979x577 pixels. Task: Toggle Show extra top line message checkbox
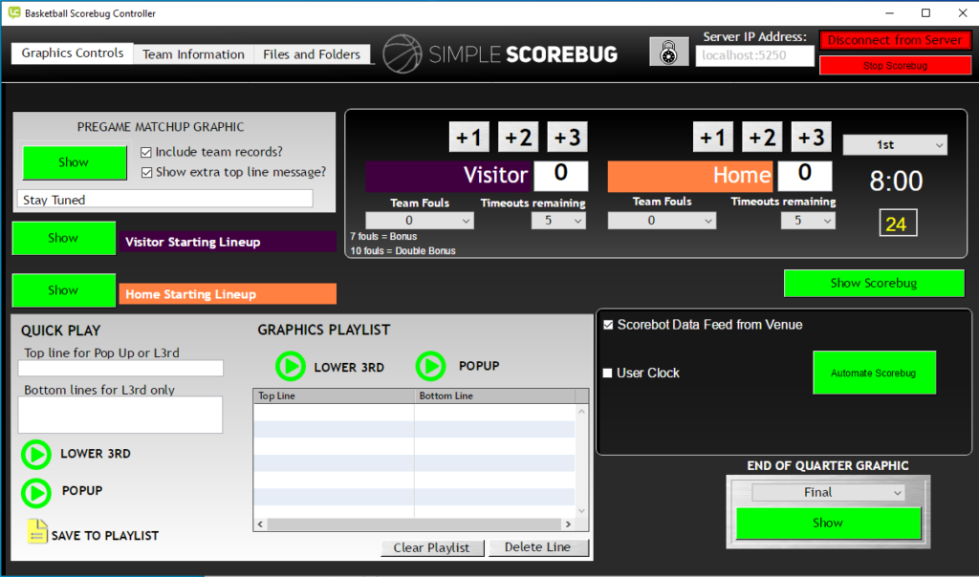pos(146,172)
